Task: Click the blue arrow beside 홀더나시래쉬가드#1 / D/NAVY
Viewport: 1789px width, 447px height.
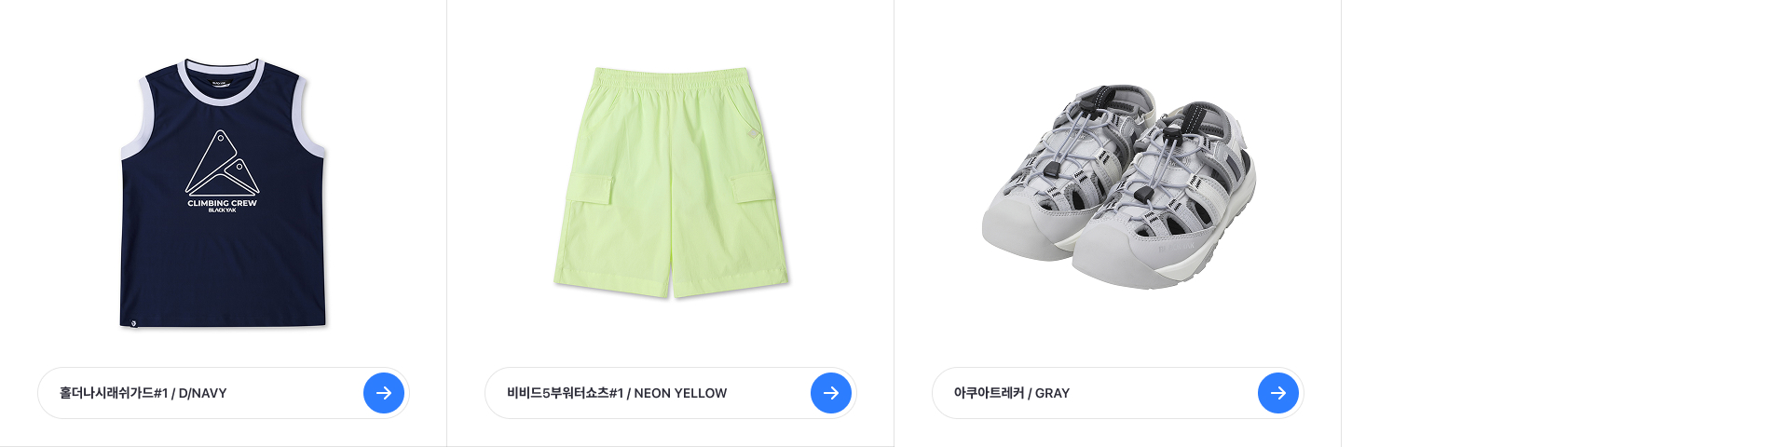Action: pyautogui.click(x=384, y=393)
